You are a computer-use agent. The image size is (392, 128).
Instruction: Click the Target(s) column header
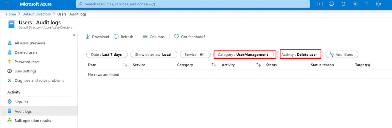[363, 65]
